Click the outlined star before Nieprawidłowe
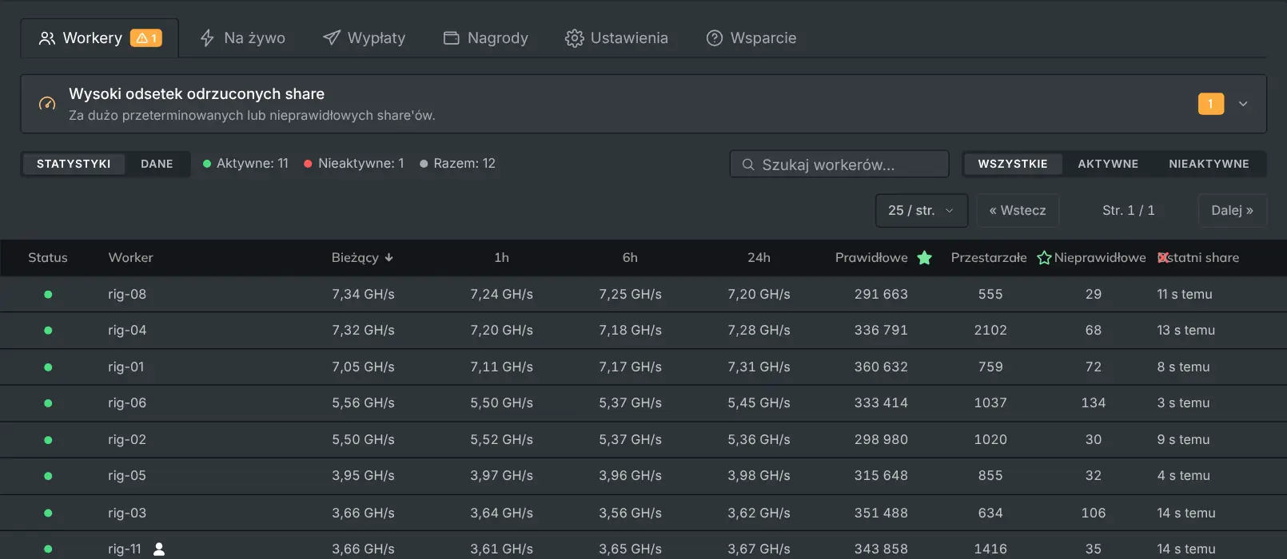The height and width of the screenshot is (559, 1287). 1044,258
